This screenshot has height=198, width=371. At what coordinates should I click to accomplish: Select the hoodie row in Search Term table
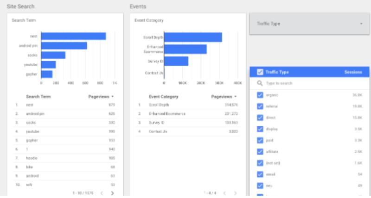pyautogui.click(x=65, y=158)
